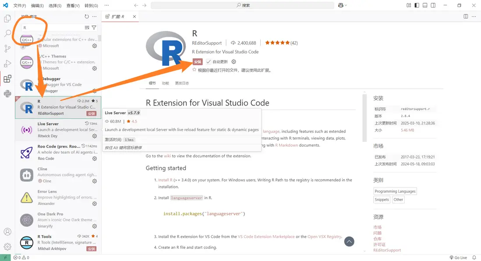
Task: Open the Manage gear in activity bar
Action: click(x=7, y=247)
